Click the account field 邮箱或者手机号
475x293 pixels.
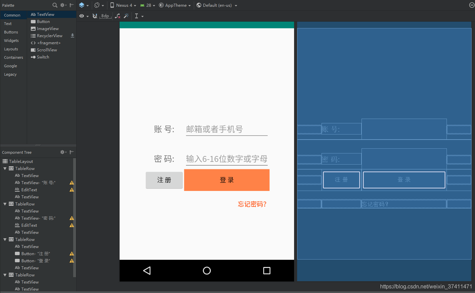coord(227,129)
